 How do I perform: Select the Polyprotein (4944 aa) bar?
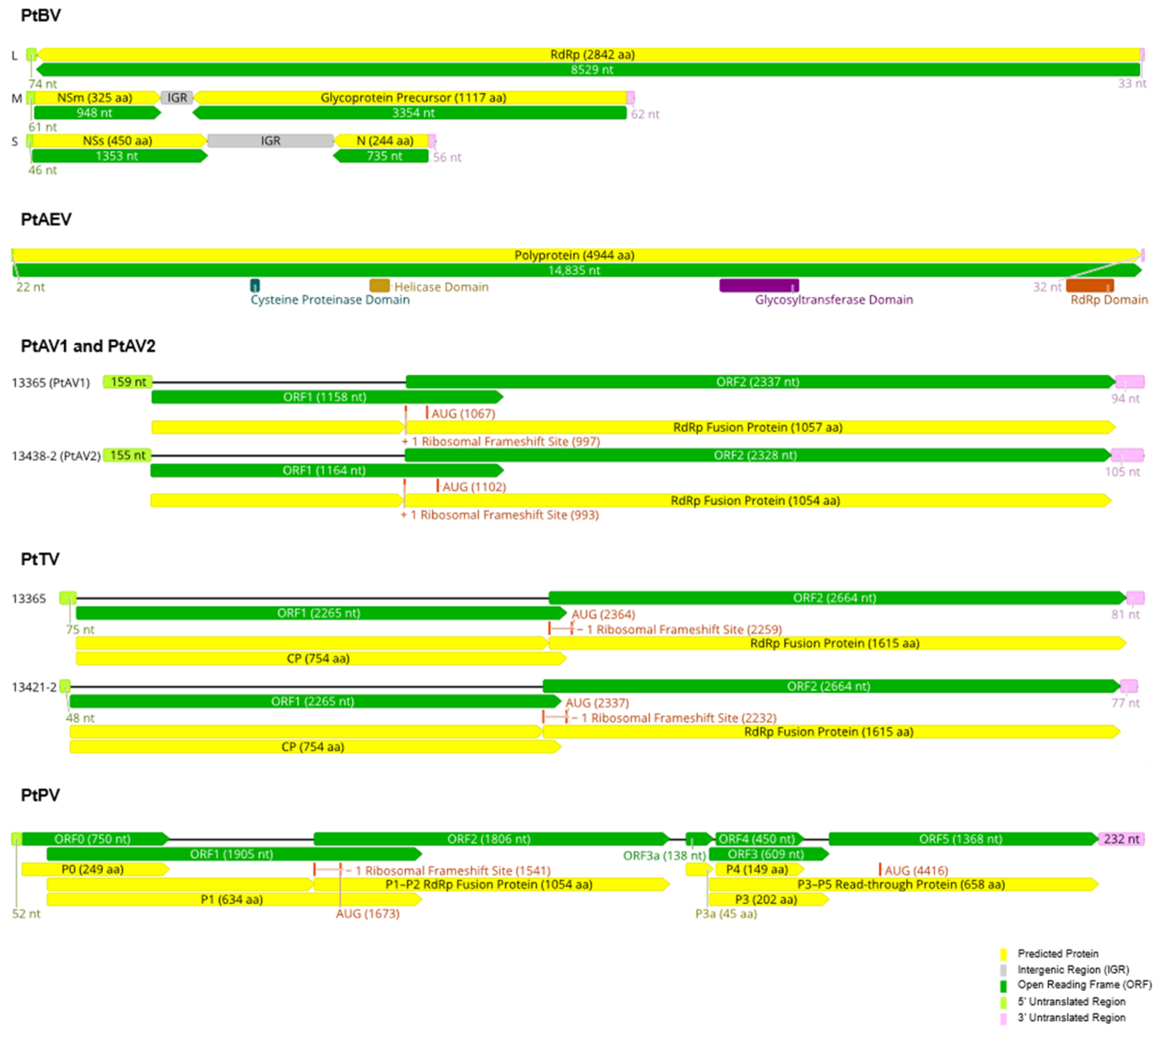(x=574, y=255)
